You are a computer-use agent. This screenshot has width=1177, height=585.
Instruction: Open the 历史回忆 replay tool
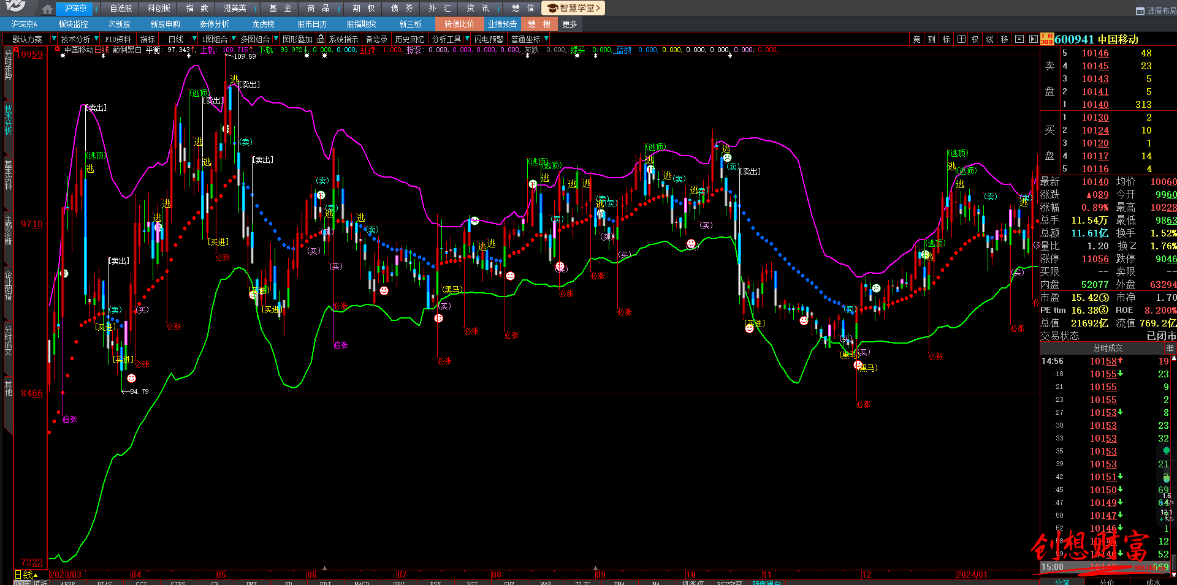point(409,39)
